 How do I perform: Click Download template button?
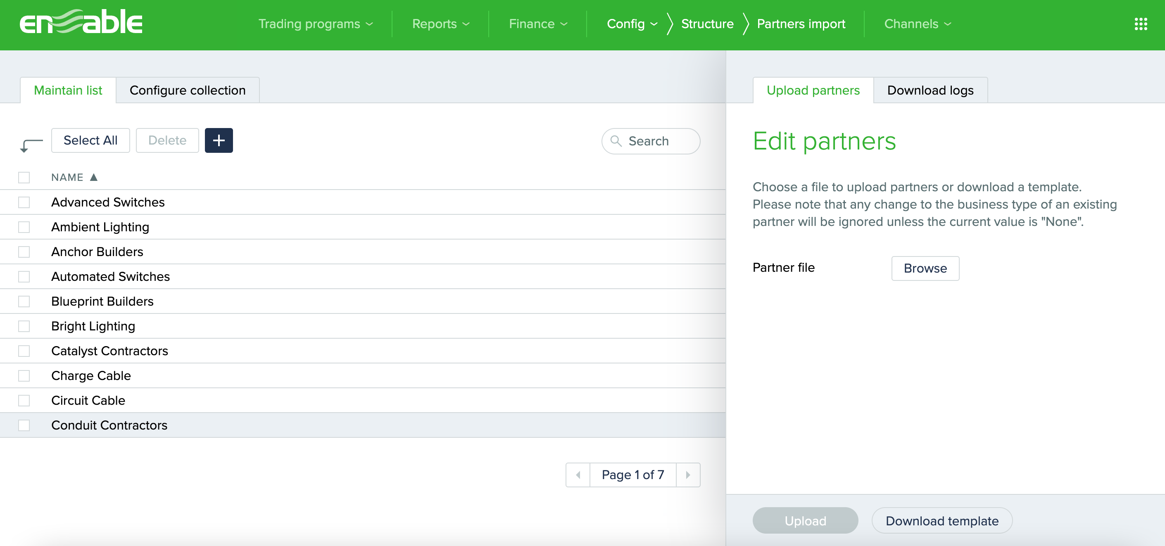942,521
